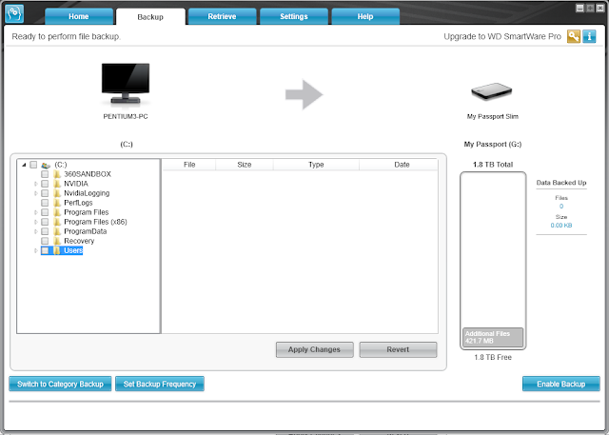Viewport: 609px width, 435px height.
Task: Click the Enable Backup button
Action: [560, 384]
